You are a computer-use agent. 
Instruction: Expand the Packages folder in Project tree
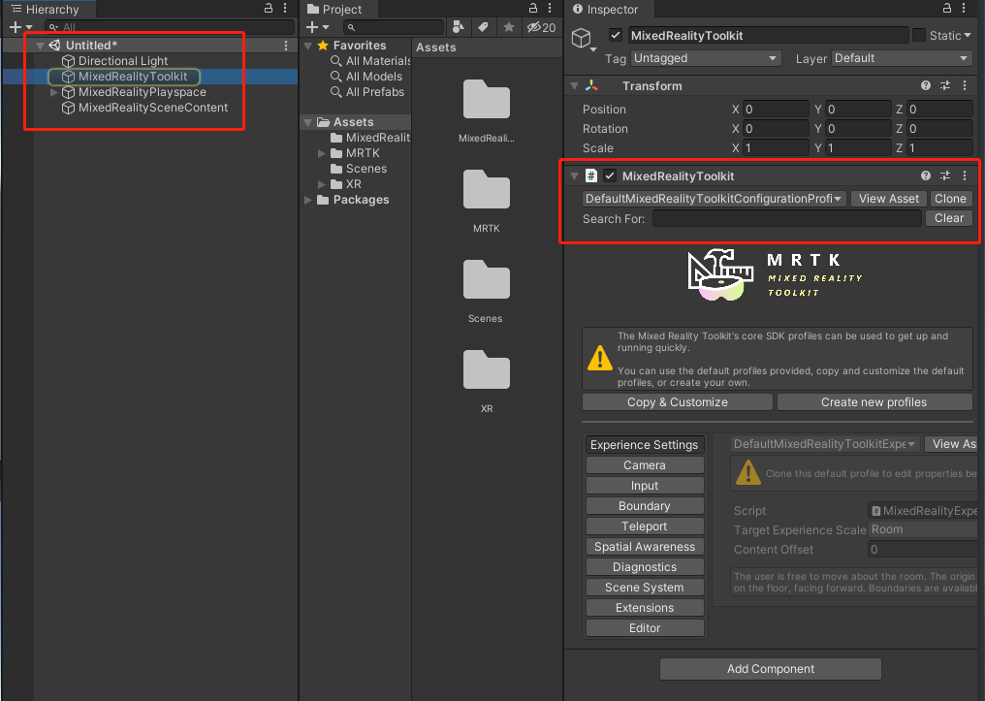308,200
